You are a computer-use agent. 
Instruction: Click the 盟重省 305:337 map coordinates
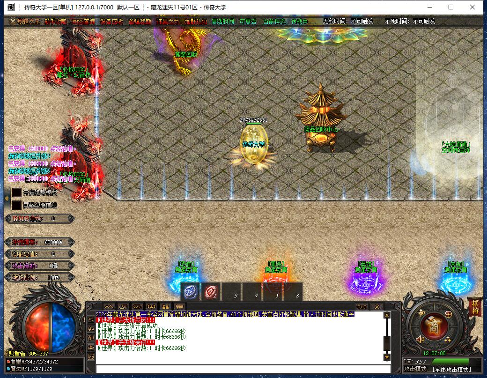(x=28, y=354)
